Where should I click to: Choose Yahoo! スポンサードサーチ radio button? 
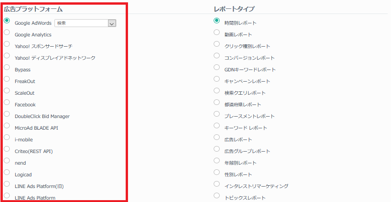click(x=7, y=44)
